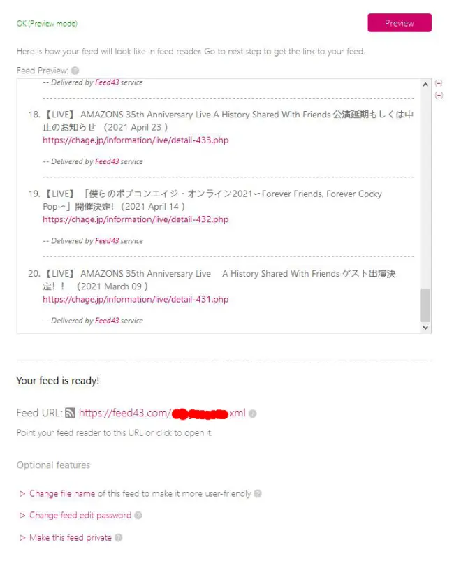461x568 pixels.
Task: Click preview scrollbar down arrow
Action: coord(425,328)
